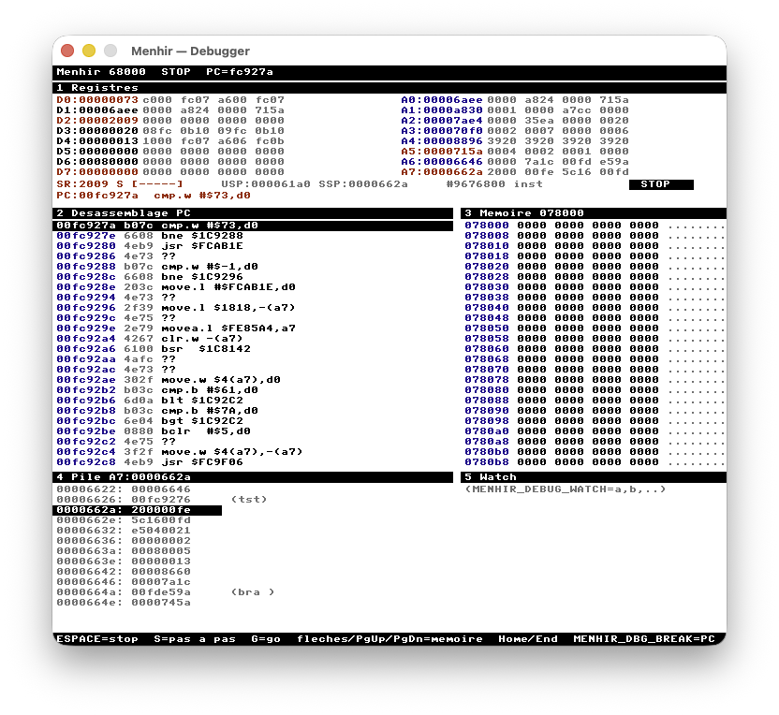Select the '2 Desassemblage PC' panel header
This screenshot has height=715, width=779.
click(x=253, y=213)
